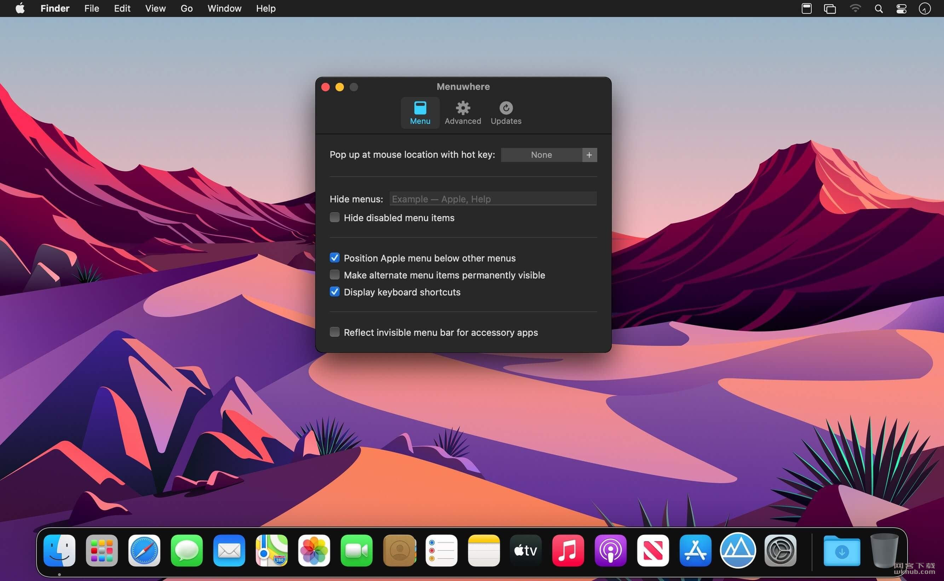This screenshot has width=944, height=581.
Task: Open Notes from the Dock
Action: coord(484,550)
